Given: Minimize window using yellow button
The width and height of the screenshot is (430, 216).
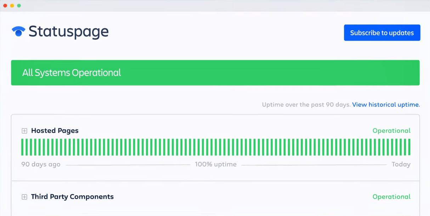Looking at the screenshot, I should tap(12, 6).
